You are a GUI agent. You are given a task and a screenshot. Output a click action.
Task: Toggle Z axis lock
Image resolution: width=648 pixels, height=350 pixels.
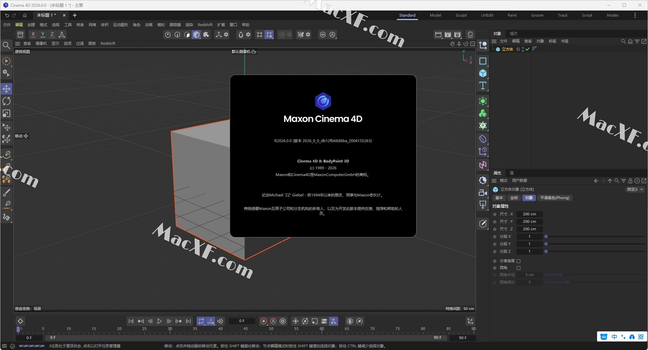[52, 35]
